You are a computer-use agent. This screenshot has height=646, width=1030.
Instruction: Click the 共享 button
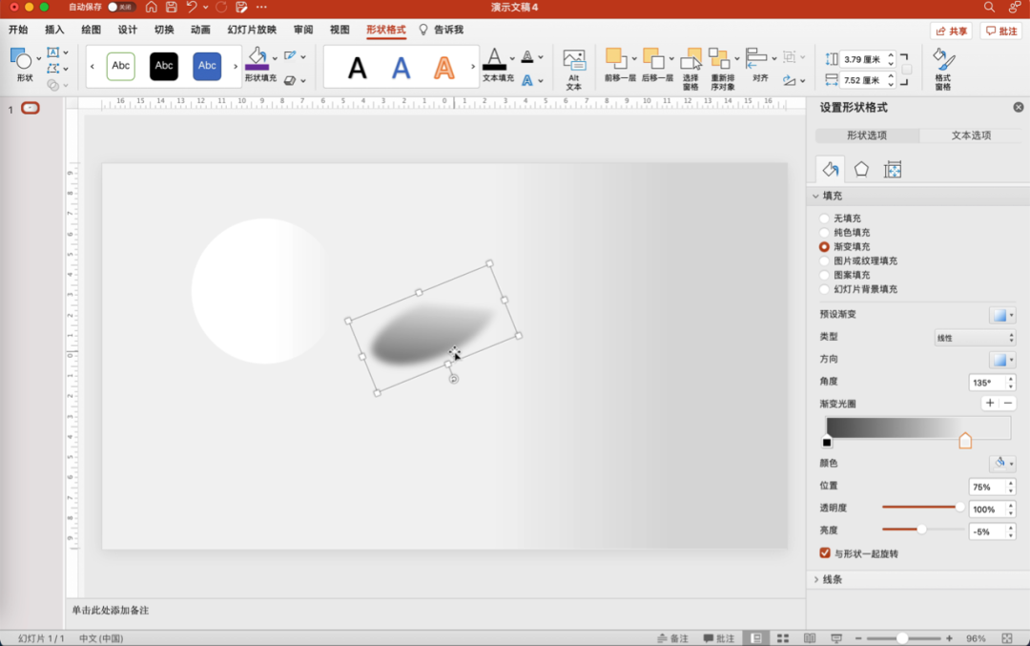point(951,31)
